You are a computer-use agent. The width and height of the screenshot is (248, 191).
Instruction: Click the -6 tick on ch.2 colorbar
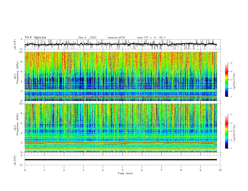coord(231,140)
